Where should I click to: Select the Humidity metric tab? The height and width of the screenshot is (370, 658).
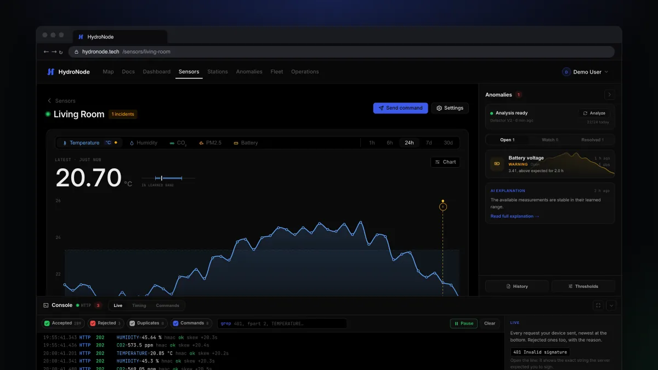pyautogui.click(x=143, y=143)
